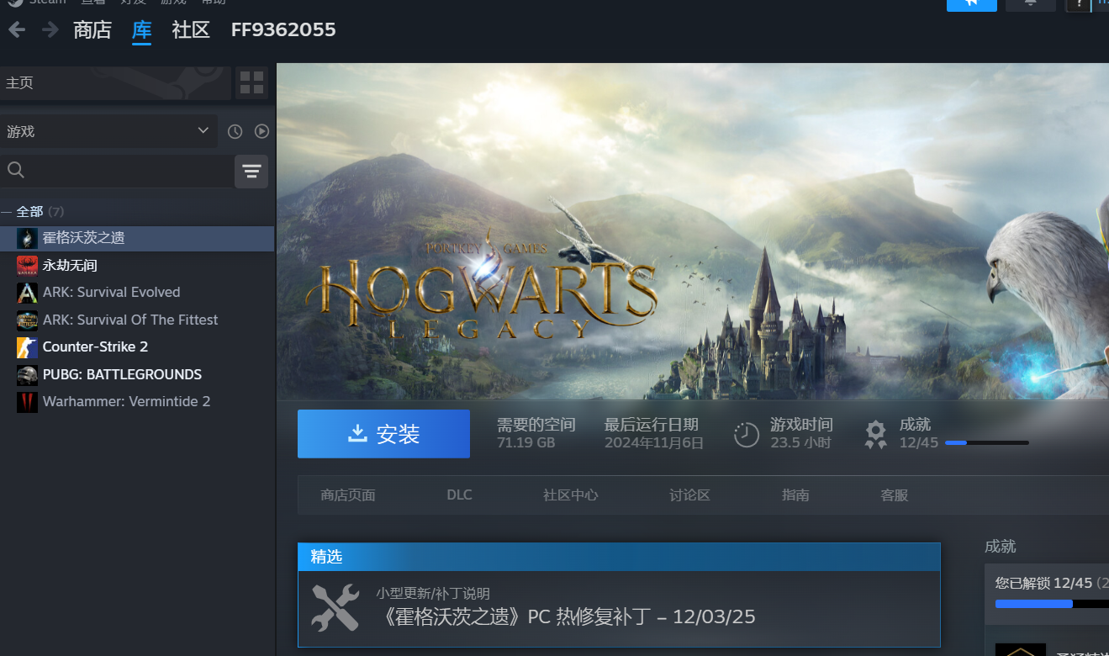Switch library to grid collections view
Screen dimensions: 1109x656
[251, 82]
